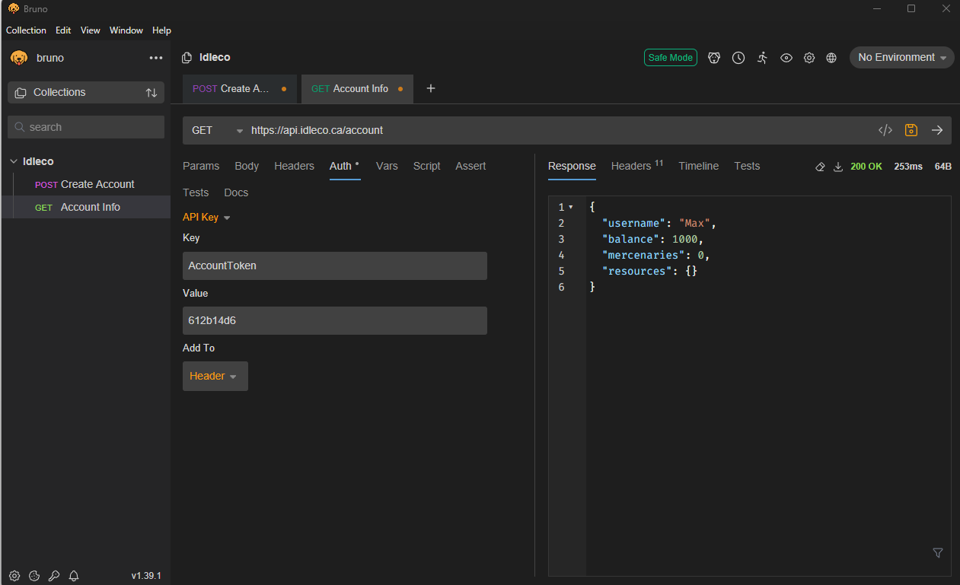Download the response using the download icon

coord(837,167)
